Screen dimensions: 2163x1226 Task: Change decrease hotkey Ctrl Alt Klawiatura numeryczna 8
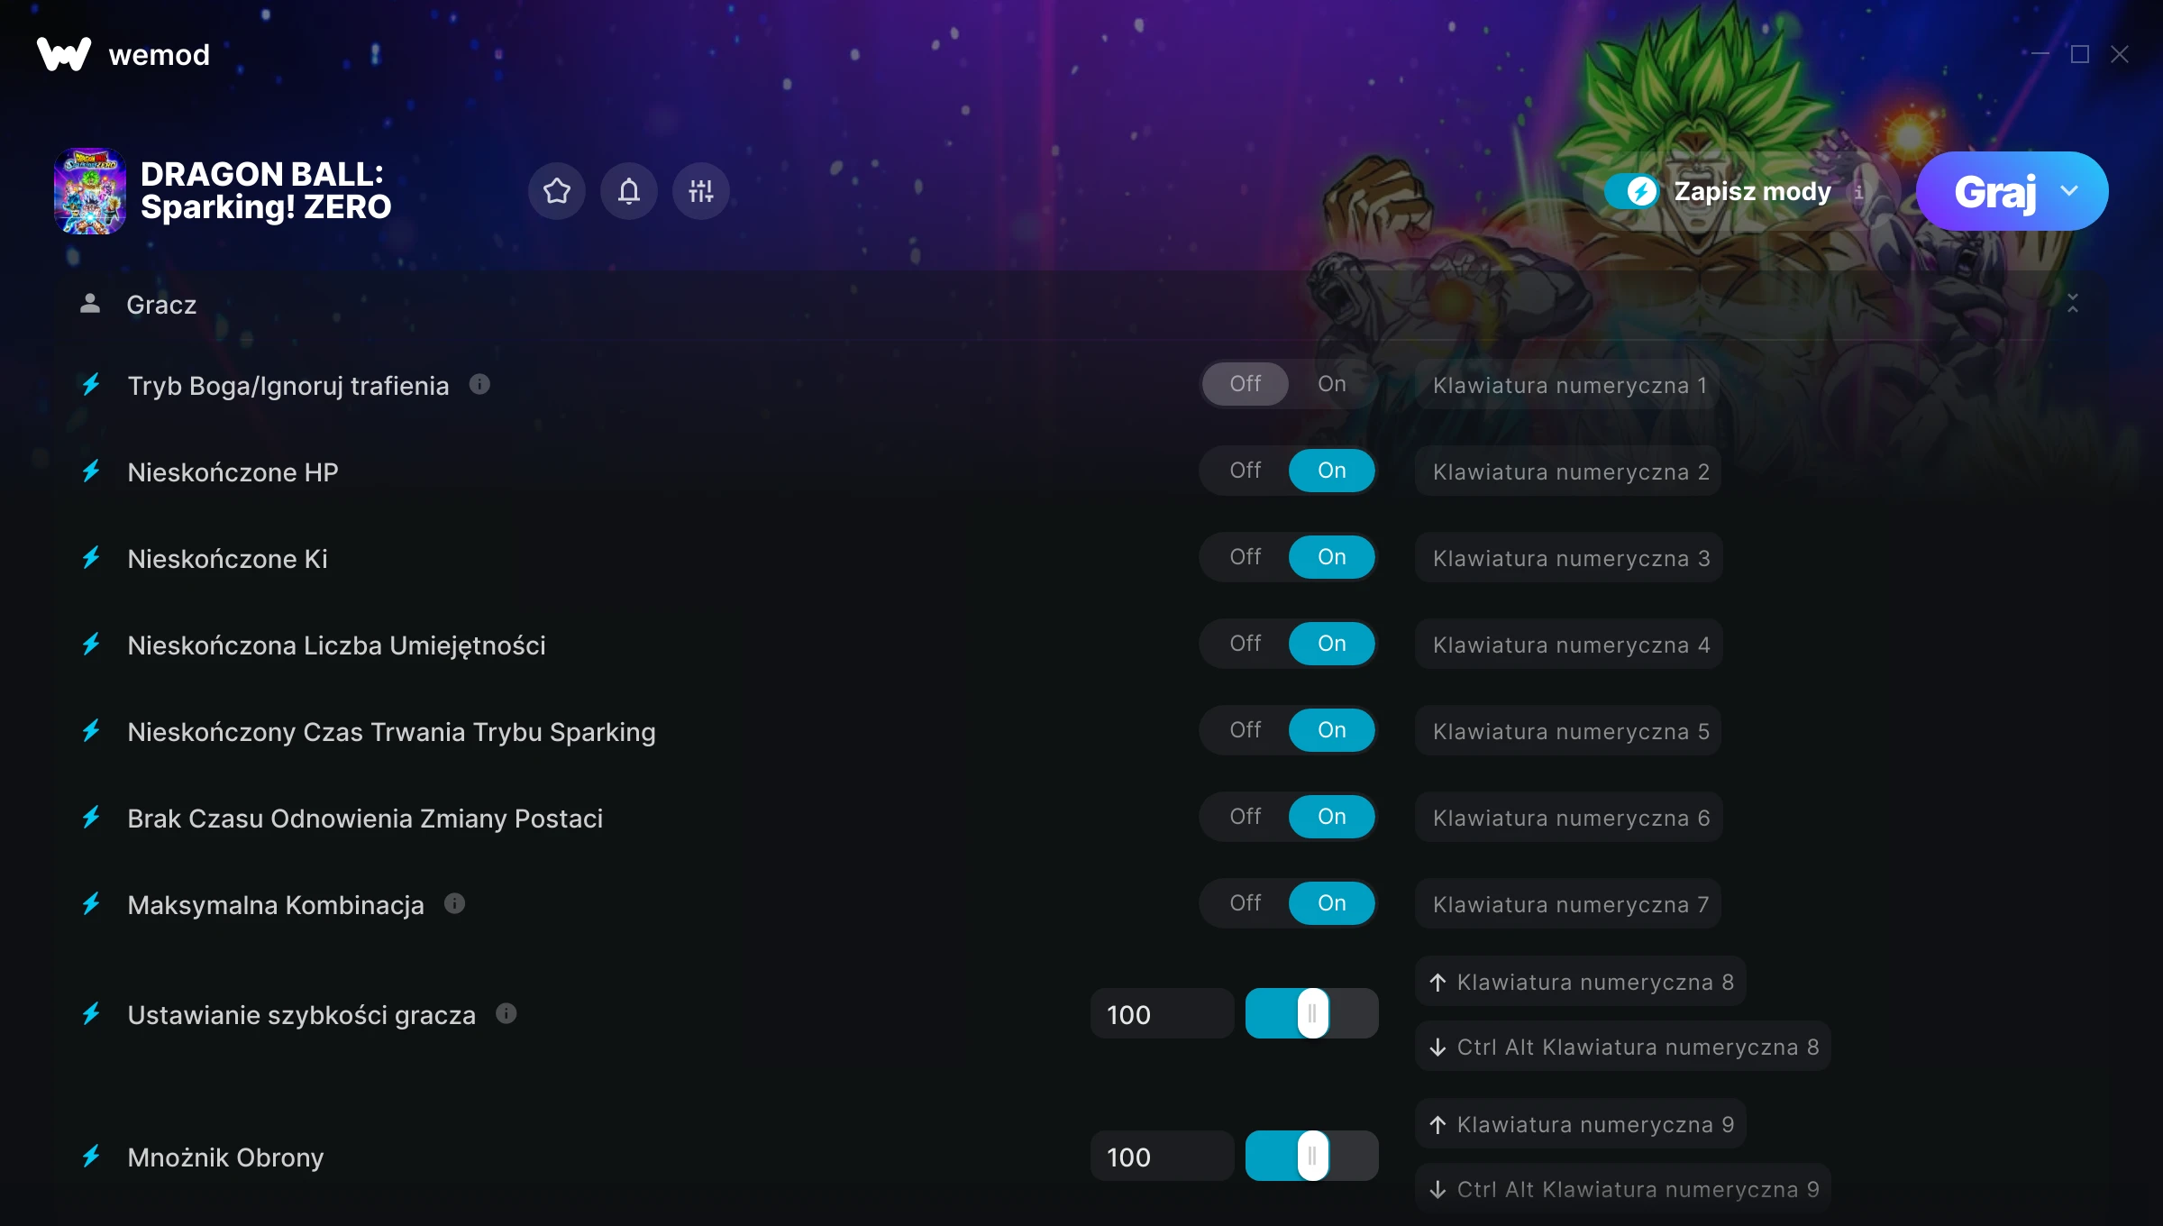pos(1623,1047)
